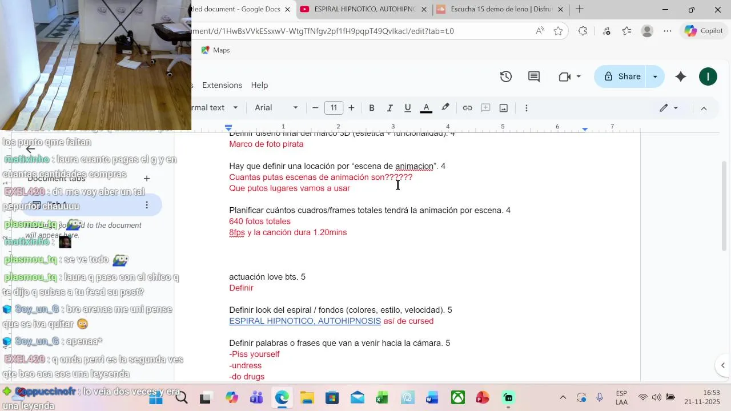Screen dimensions: 731x411
Task: Edit font size field showing 11
Action: 334,108
